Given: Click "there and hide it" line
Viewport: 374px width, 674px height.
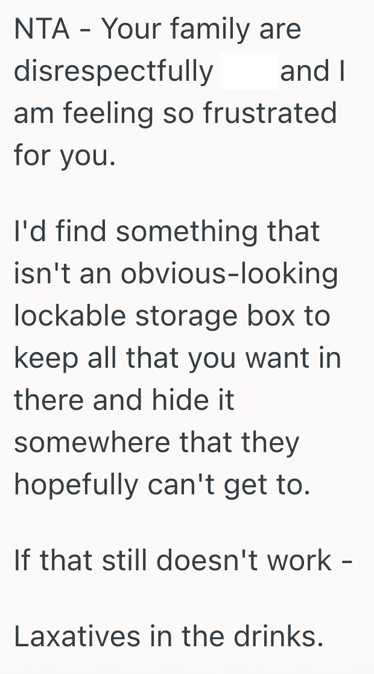Looking at the screenshot, I should (x=124, y=400).
